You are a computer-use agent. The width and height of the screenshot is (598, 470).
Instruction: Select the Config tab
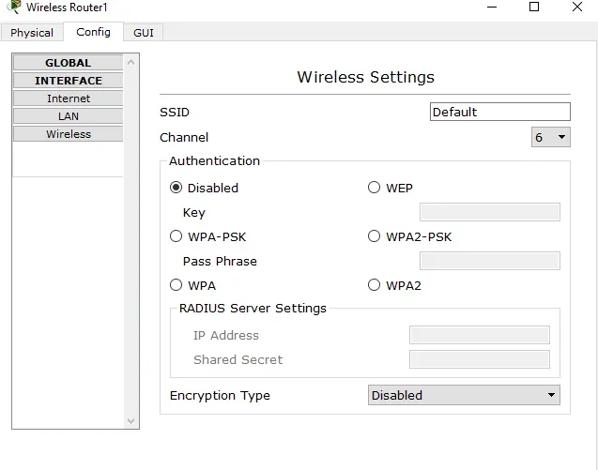(94, 32)
